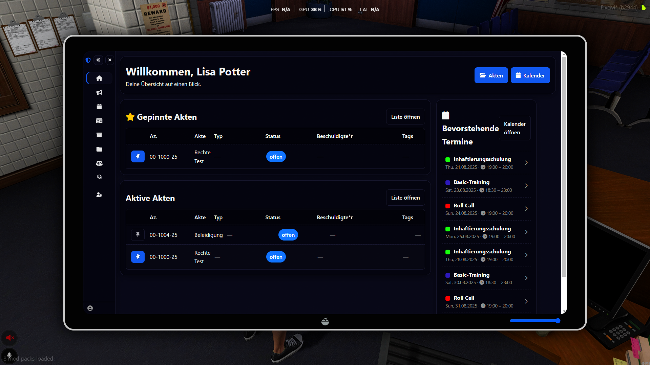650x365 pixels.
Task: Open list of Gepinnte Akten
Action: [x=405, y=117]
